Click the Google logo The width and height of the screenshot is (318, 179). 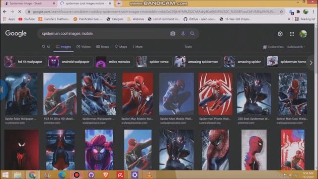[16, 33]
